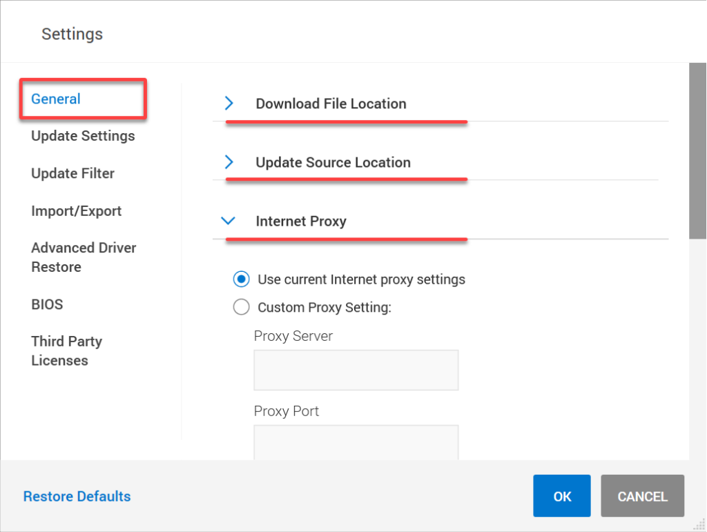The width and height of the screenshot is (707, 532).
Task: Go to the Update Filter section
Action: pyautogui.click(x=72, y=173)
